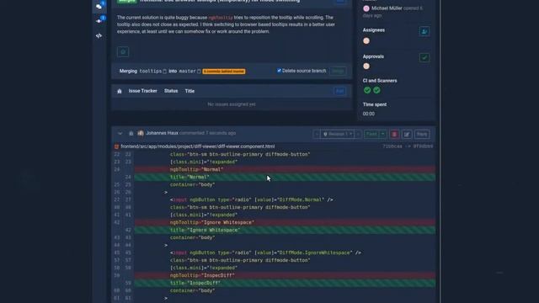This screenshot has width=539, height=303.
Task: Click the assign user button beside Assignees
Action: (424, 31)
